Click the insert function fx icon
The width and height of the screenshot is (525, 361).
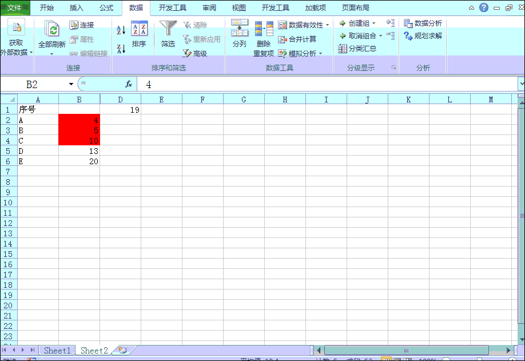129,84
